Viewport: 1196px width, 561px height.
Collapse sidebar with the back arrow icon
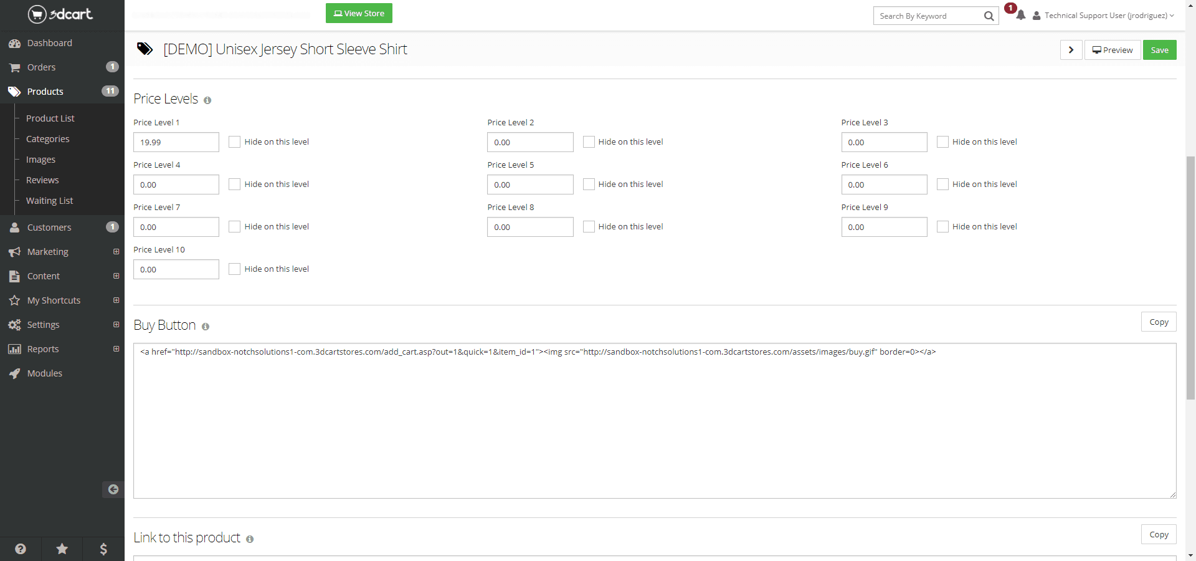tap(113, 489)
